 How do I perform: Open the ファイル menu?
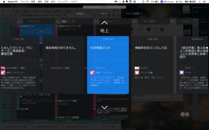[24, 2]
